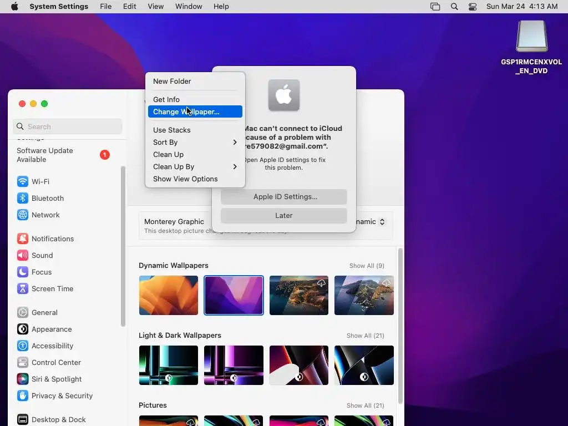Select the orange Ventura dynamic wallpaper
This screenshot has height=426, width=568.
(169, 295)
